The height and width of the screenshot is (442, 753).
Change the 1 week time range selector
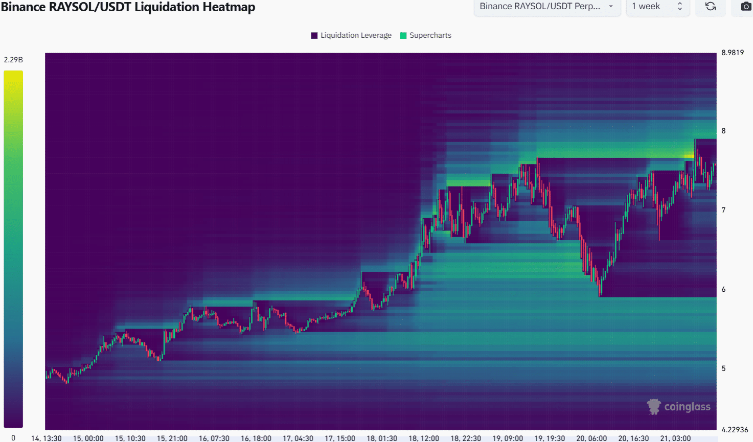[658, 7]
